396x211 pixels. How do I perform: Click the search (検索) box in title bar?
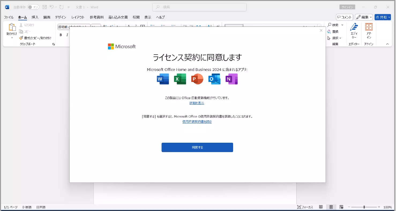click(199, 7)
